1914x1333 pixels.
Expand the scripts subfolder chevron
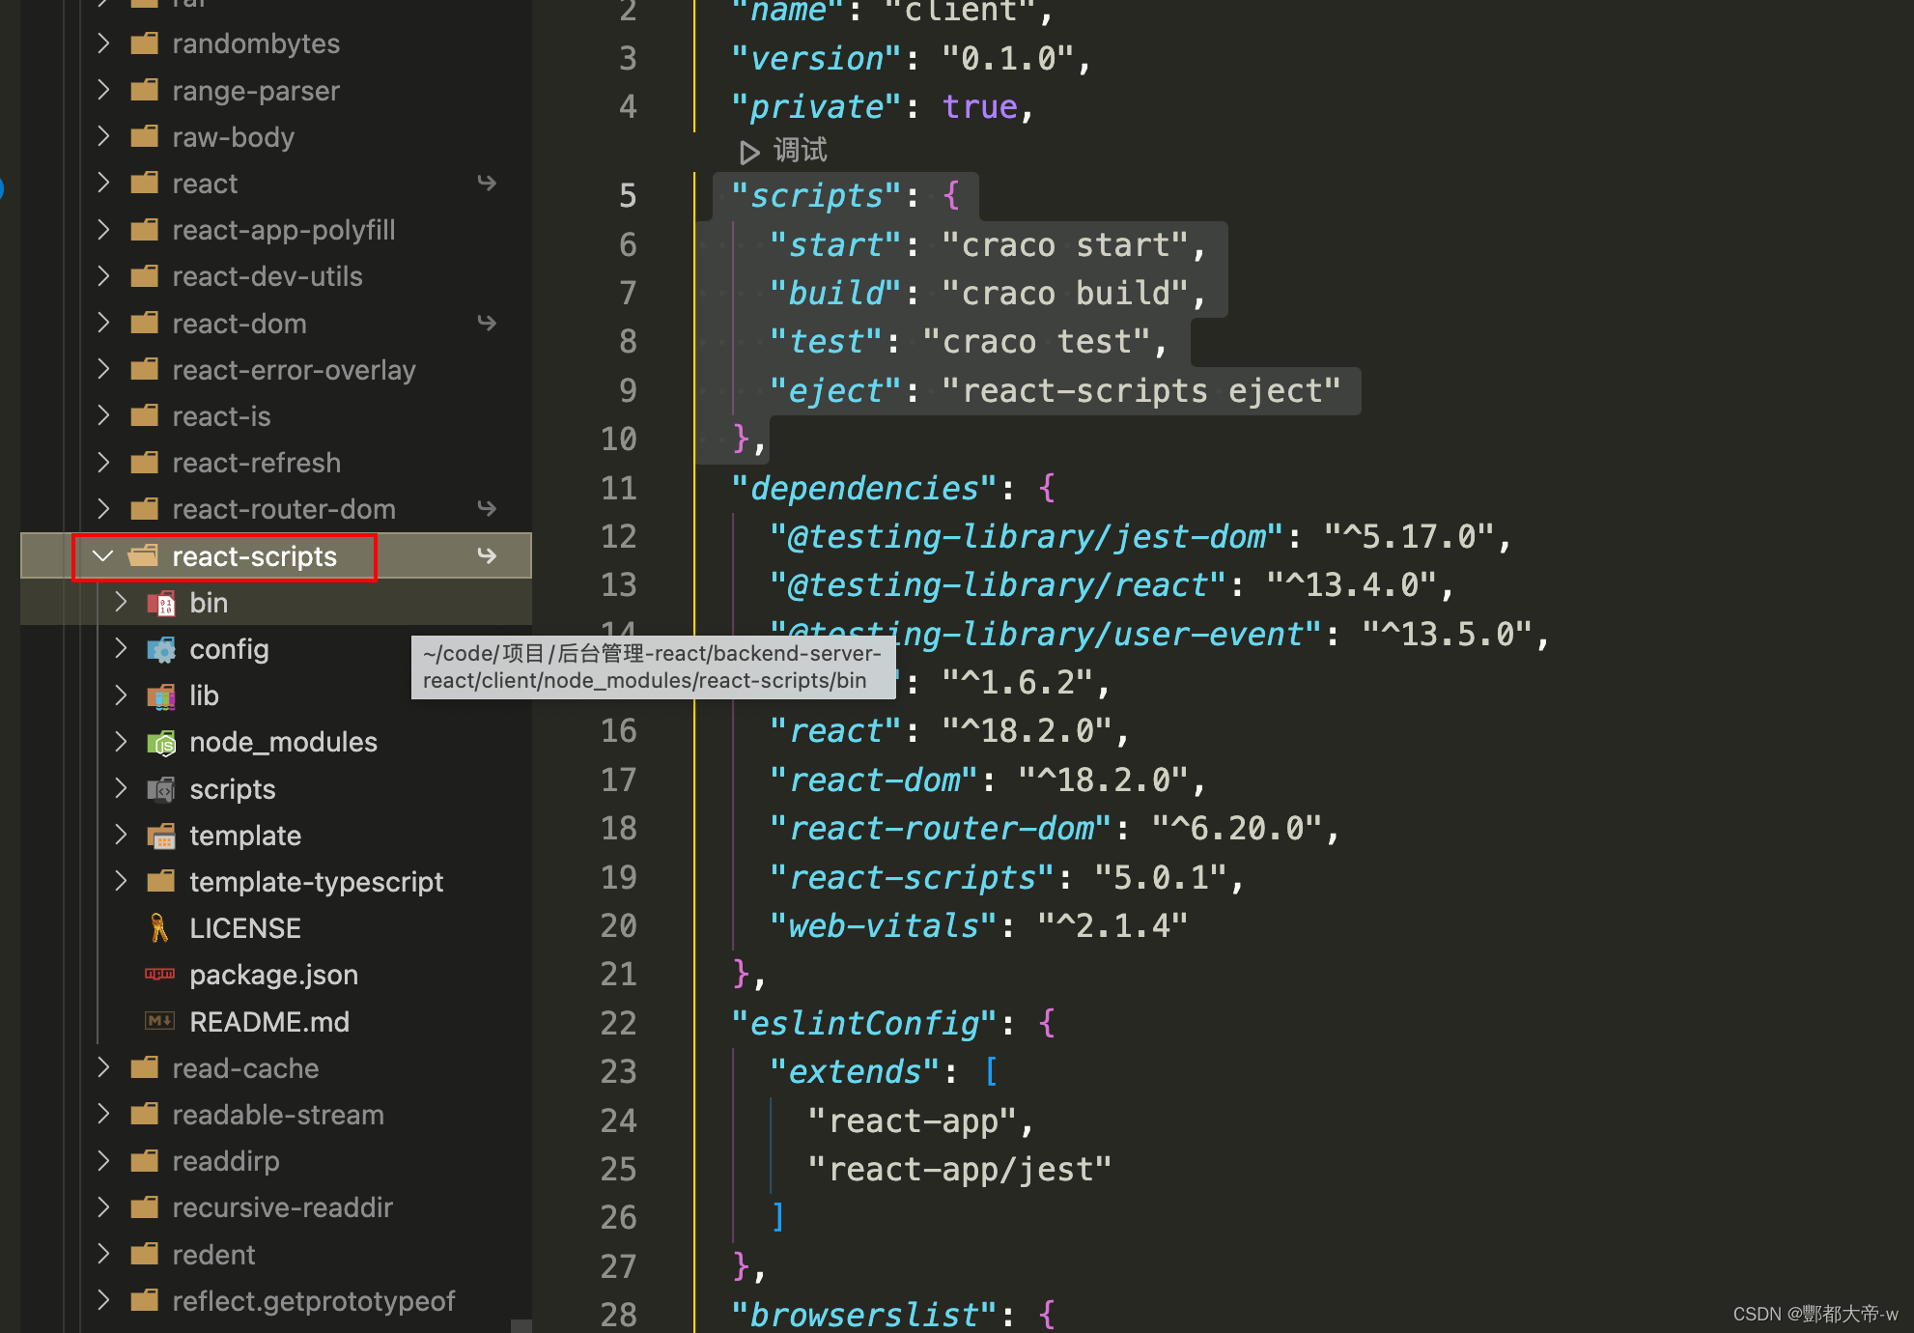click(121, 788)
